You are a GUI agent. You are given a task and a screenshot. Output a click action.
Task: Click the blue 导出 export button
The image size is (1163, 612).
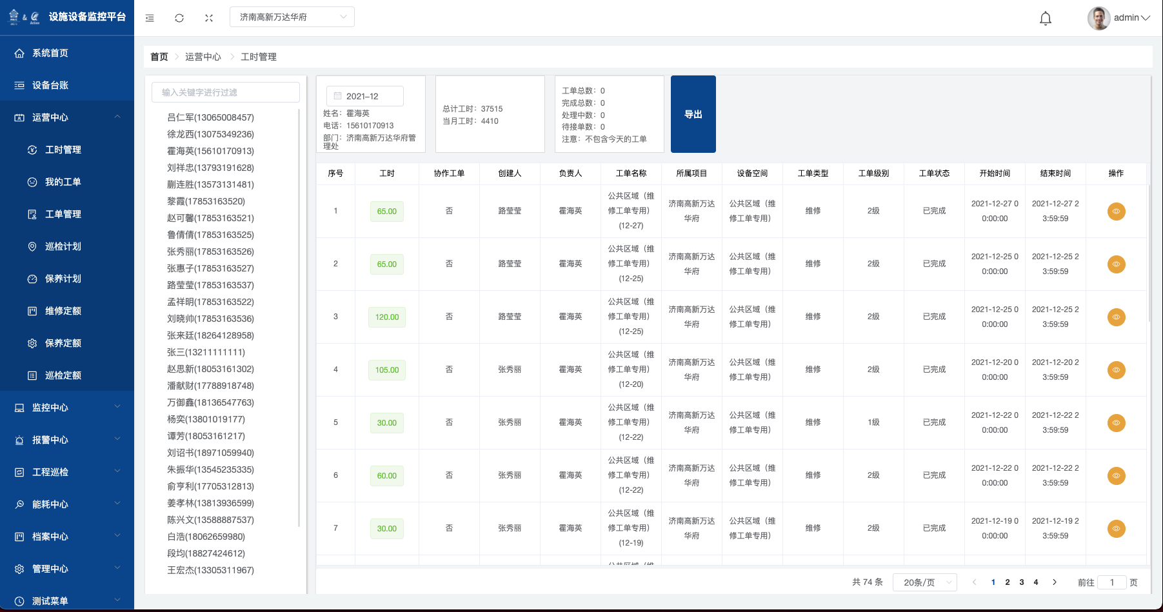(x=693, y=114)
